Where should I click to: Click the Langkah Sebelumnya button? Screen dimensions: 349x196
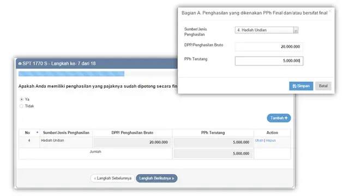[113, 178]
